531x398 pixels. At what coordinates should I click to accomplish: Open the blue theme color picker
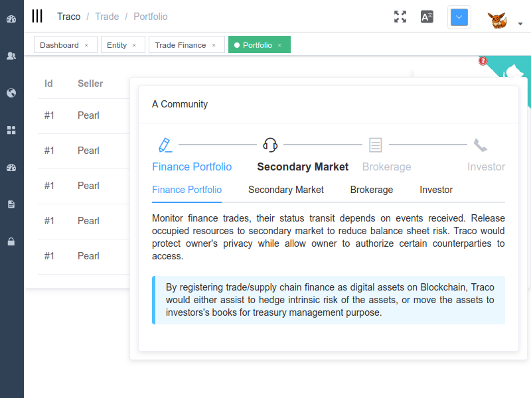pos(459,17)
